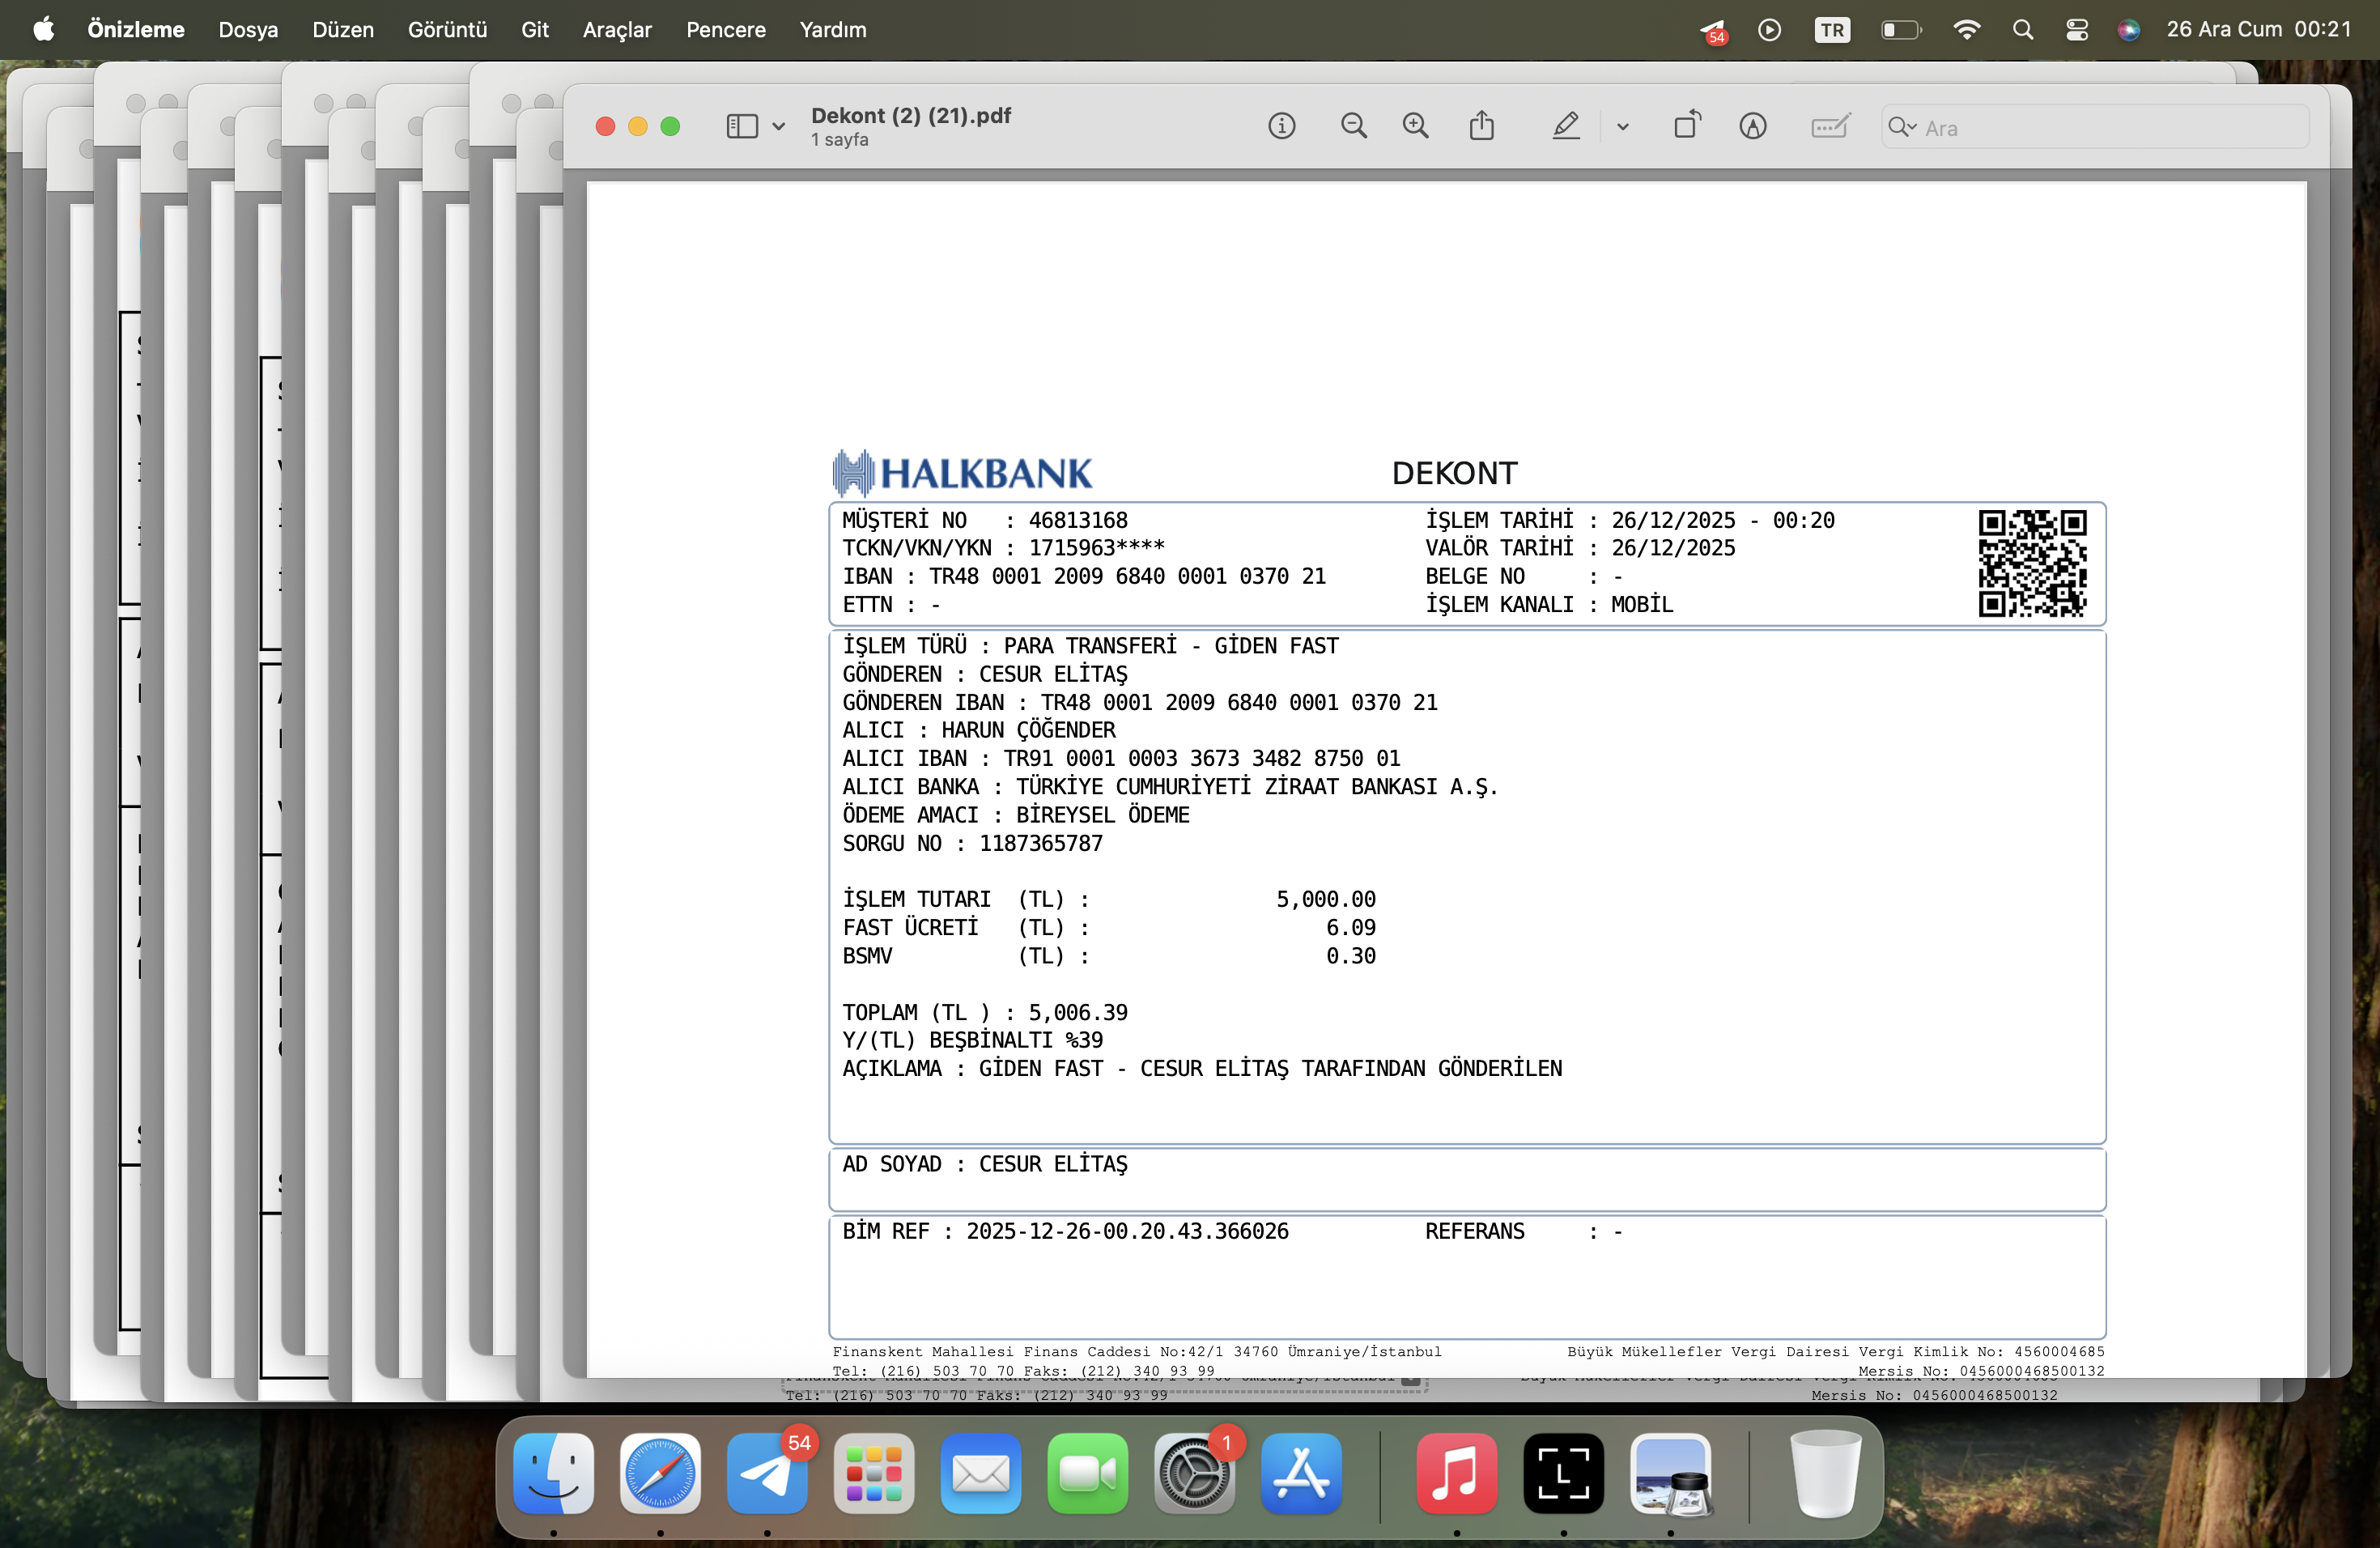Open System Settings from the Dock
The image size is (2380, 1548).
pyautogui.click(x=1194, y=1473)
